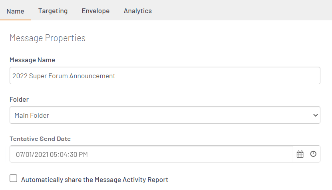Enable automatically sharing Message Activity Report checkbox
Viewport: 332px width, 190px height.
13,178
